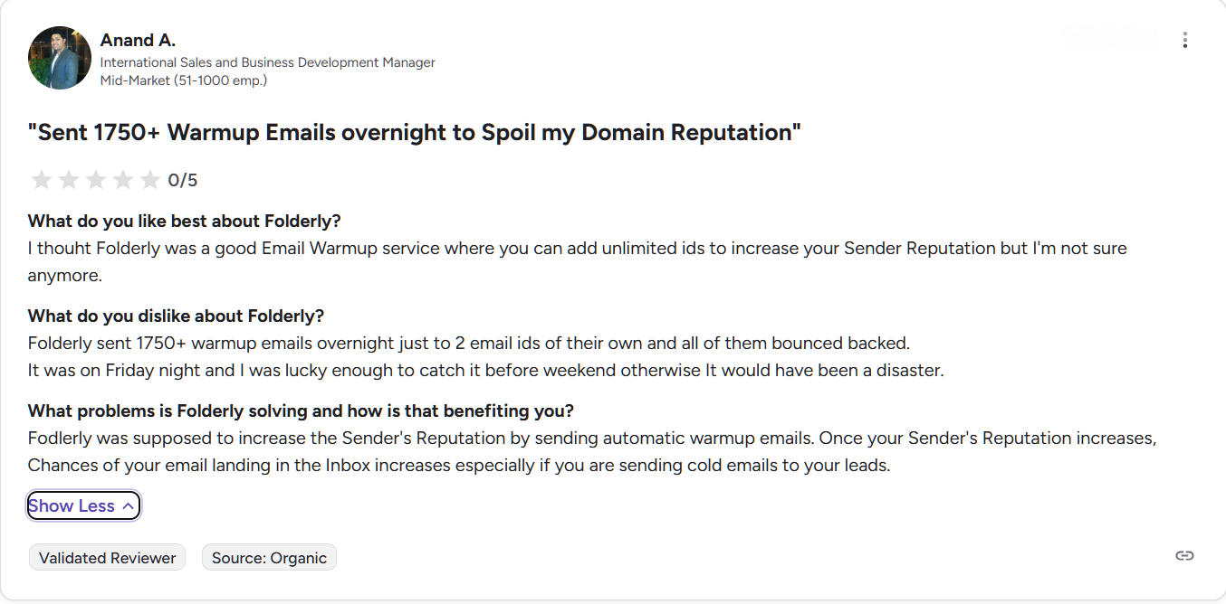Click the fourth rating star
This screenshot has width=1226, height=604.
pos(123,180)
